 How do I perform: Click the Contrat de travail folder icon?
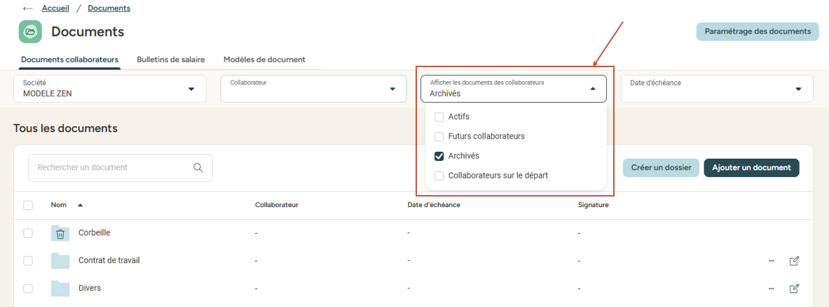click(x=60, y=261)
